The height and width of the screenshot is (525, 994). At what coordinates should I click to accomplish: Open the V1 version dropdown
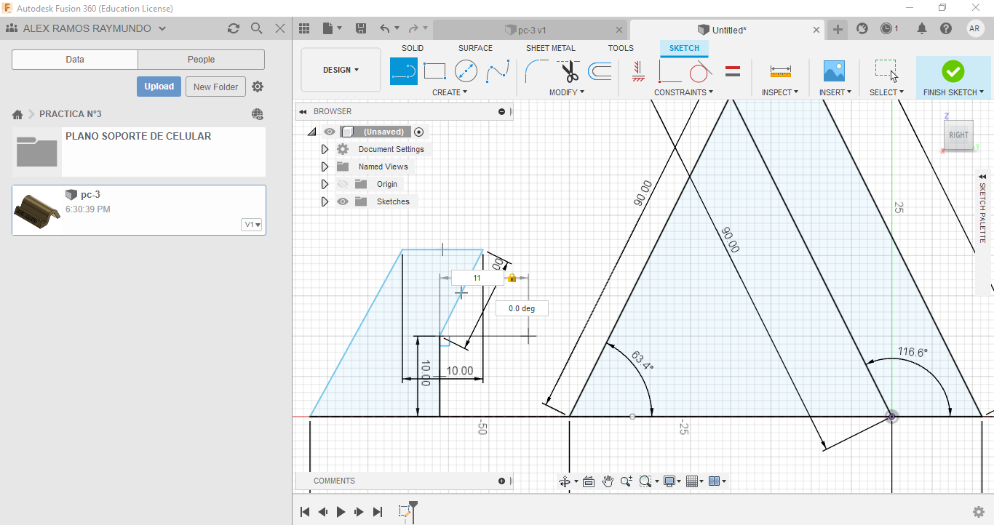(x=252, y=225)
